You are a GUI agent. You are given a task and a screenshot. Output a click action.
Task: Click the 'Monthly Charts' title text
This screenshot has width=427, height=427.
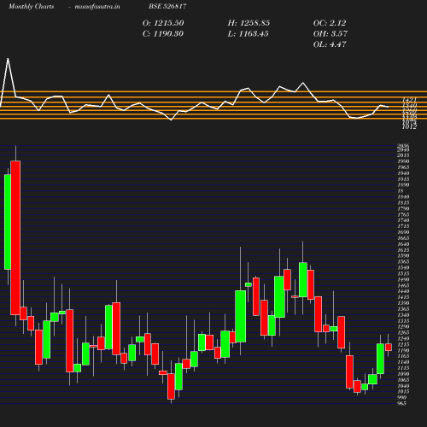(x=31, y=7)
